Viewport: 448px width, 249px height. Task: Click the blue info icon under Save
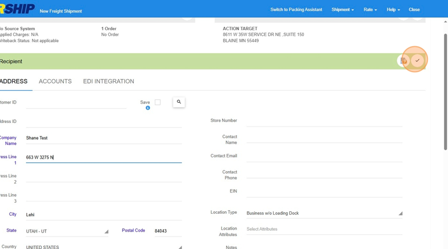click(148, 108)
